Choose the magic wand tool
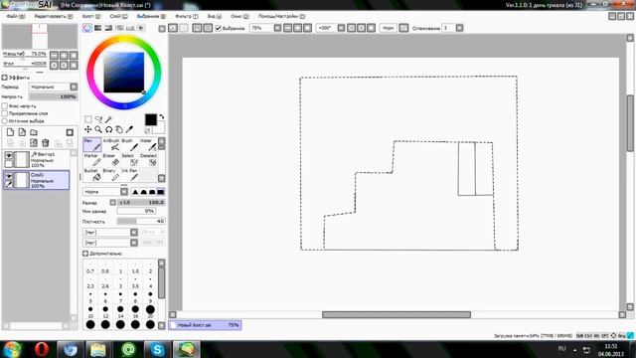 (x=108, y=119)
